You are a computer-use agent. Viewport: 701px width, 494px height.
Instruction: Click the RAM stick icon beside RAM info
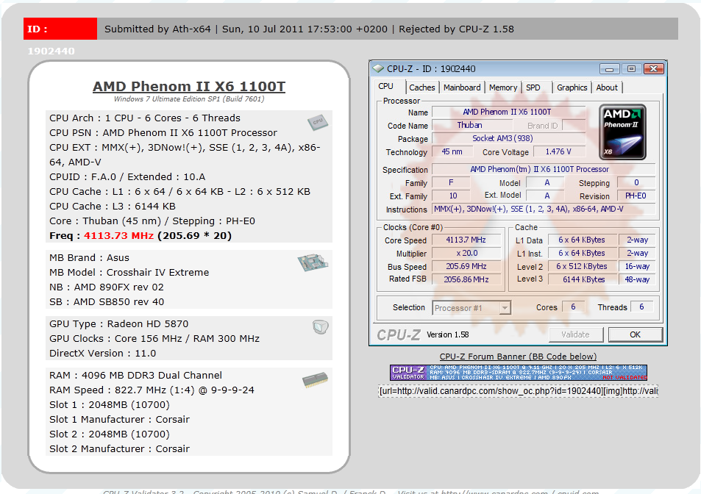pyautogui.click(x=315, y=380)
